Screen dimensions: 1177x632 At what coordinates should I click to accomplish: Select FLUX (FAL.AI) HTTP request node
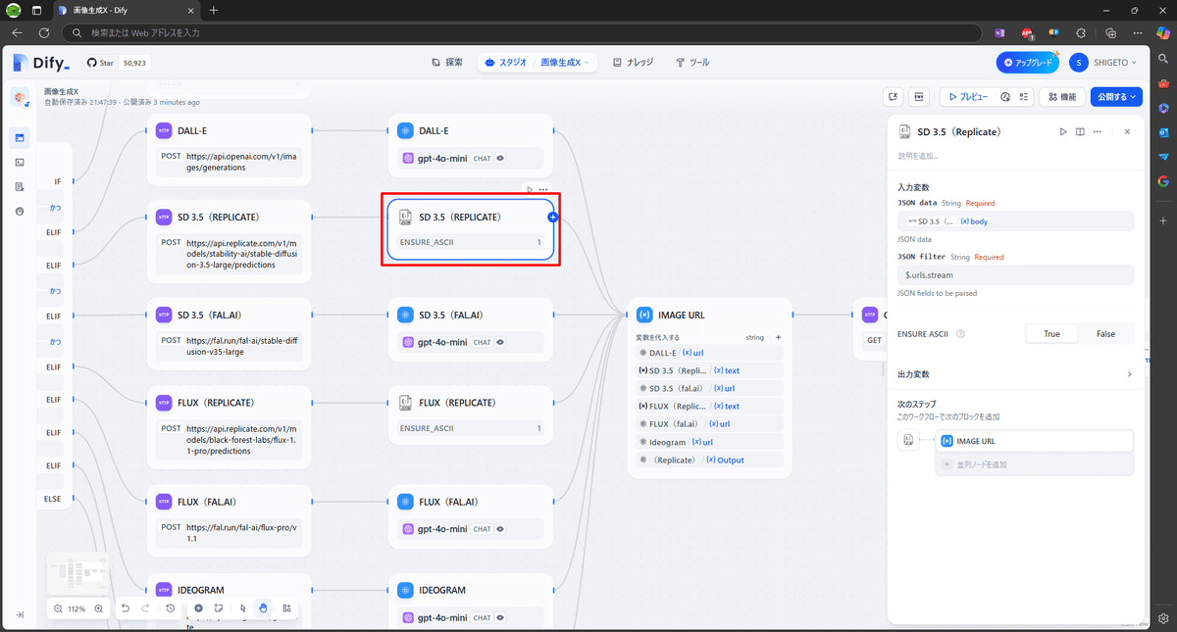point(229,519)
